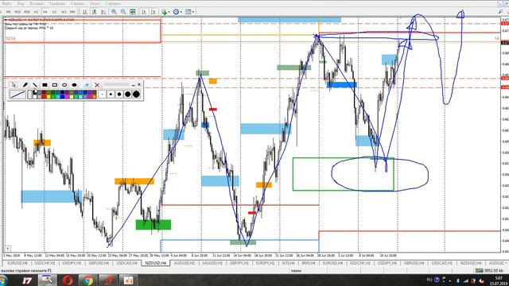The width and height of the screenshot is (509, 286).
Task: Switch chart to line chart view
Action: (x=103, y=12)
